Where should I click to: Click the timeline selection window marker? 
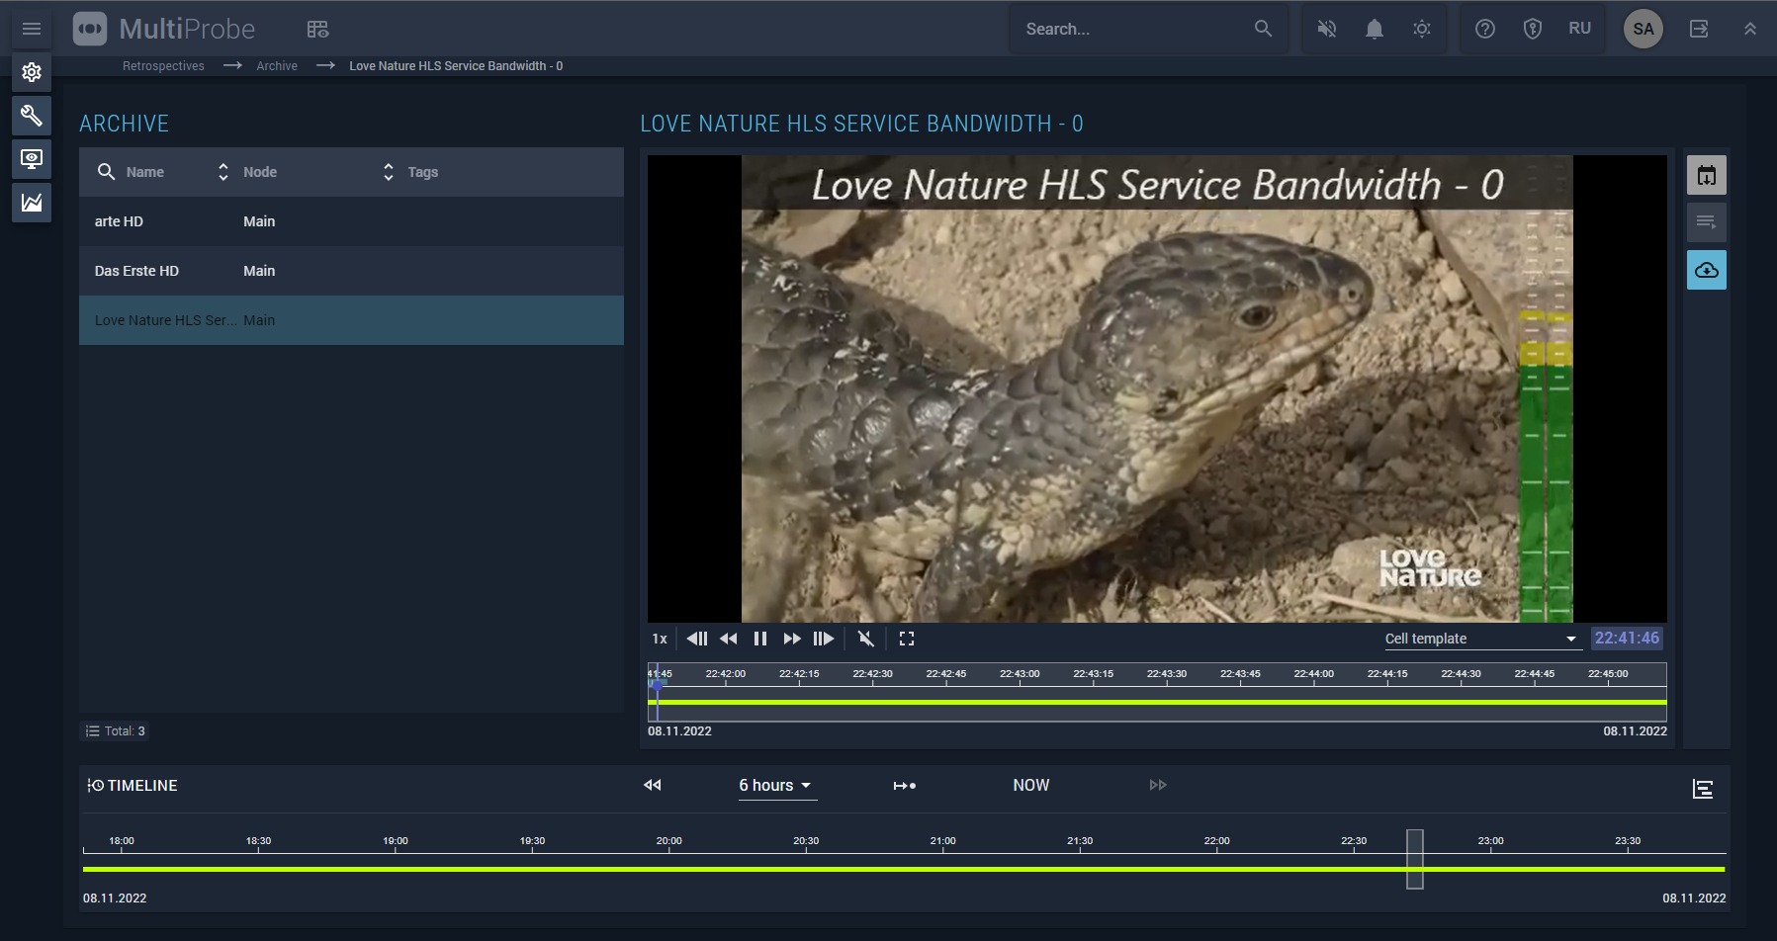(x=1415, y=859)
